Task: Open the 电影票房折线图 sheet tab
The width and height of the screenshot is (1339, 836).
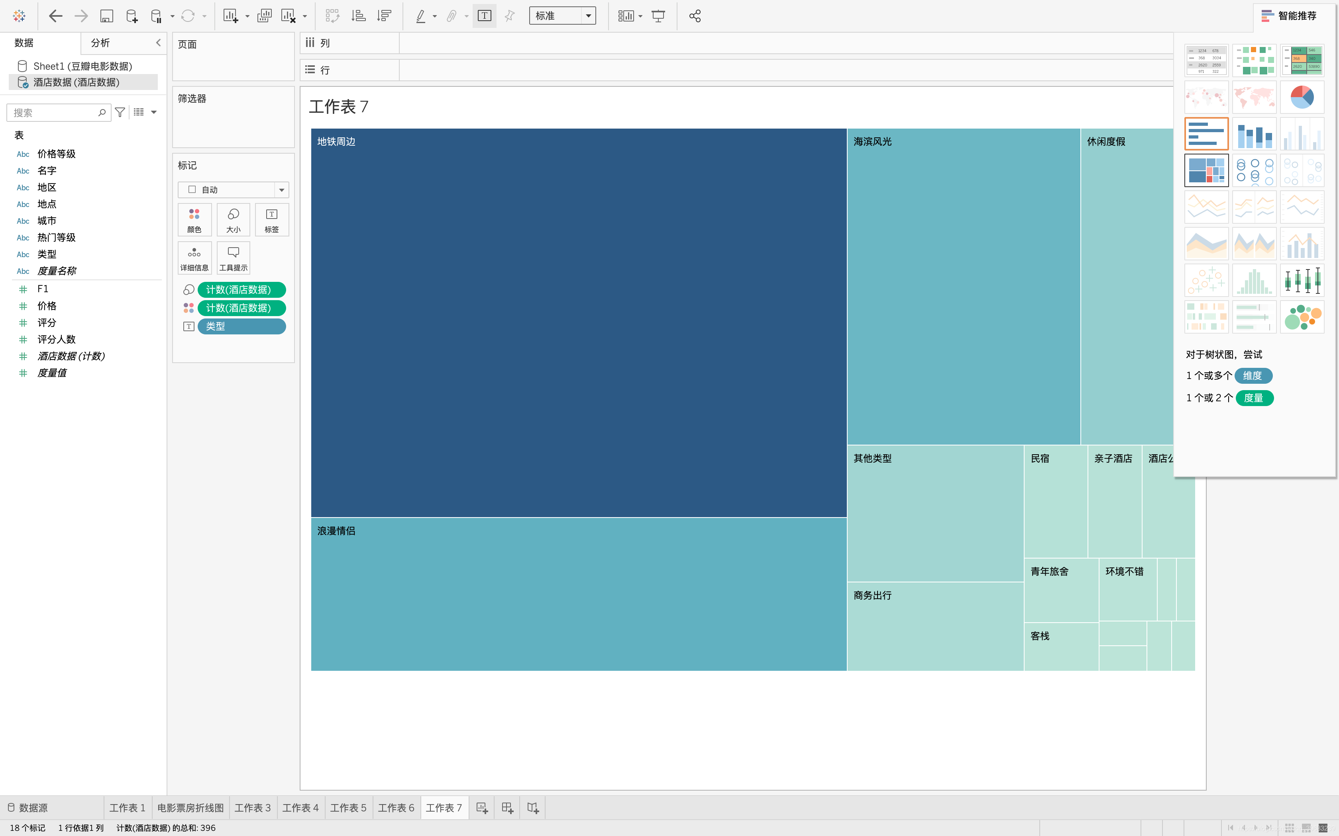Action: [190, 808]
